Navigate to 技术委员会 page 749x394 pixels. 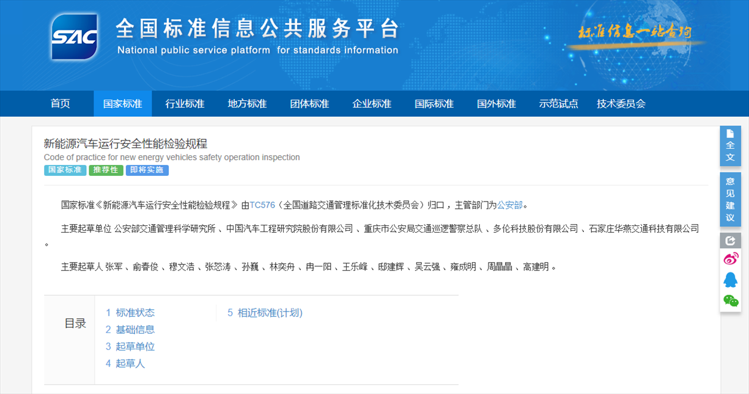tap(621, 104)
